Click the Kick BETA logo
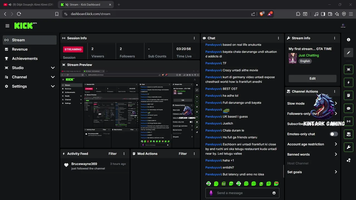Screen dimensions: 356x200 (x=26, y=26)
